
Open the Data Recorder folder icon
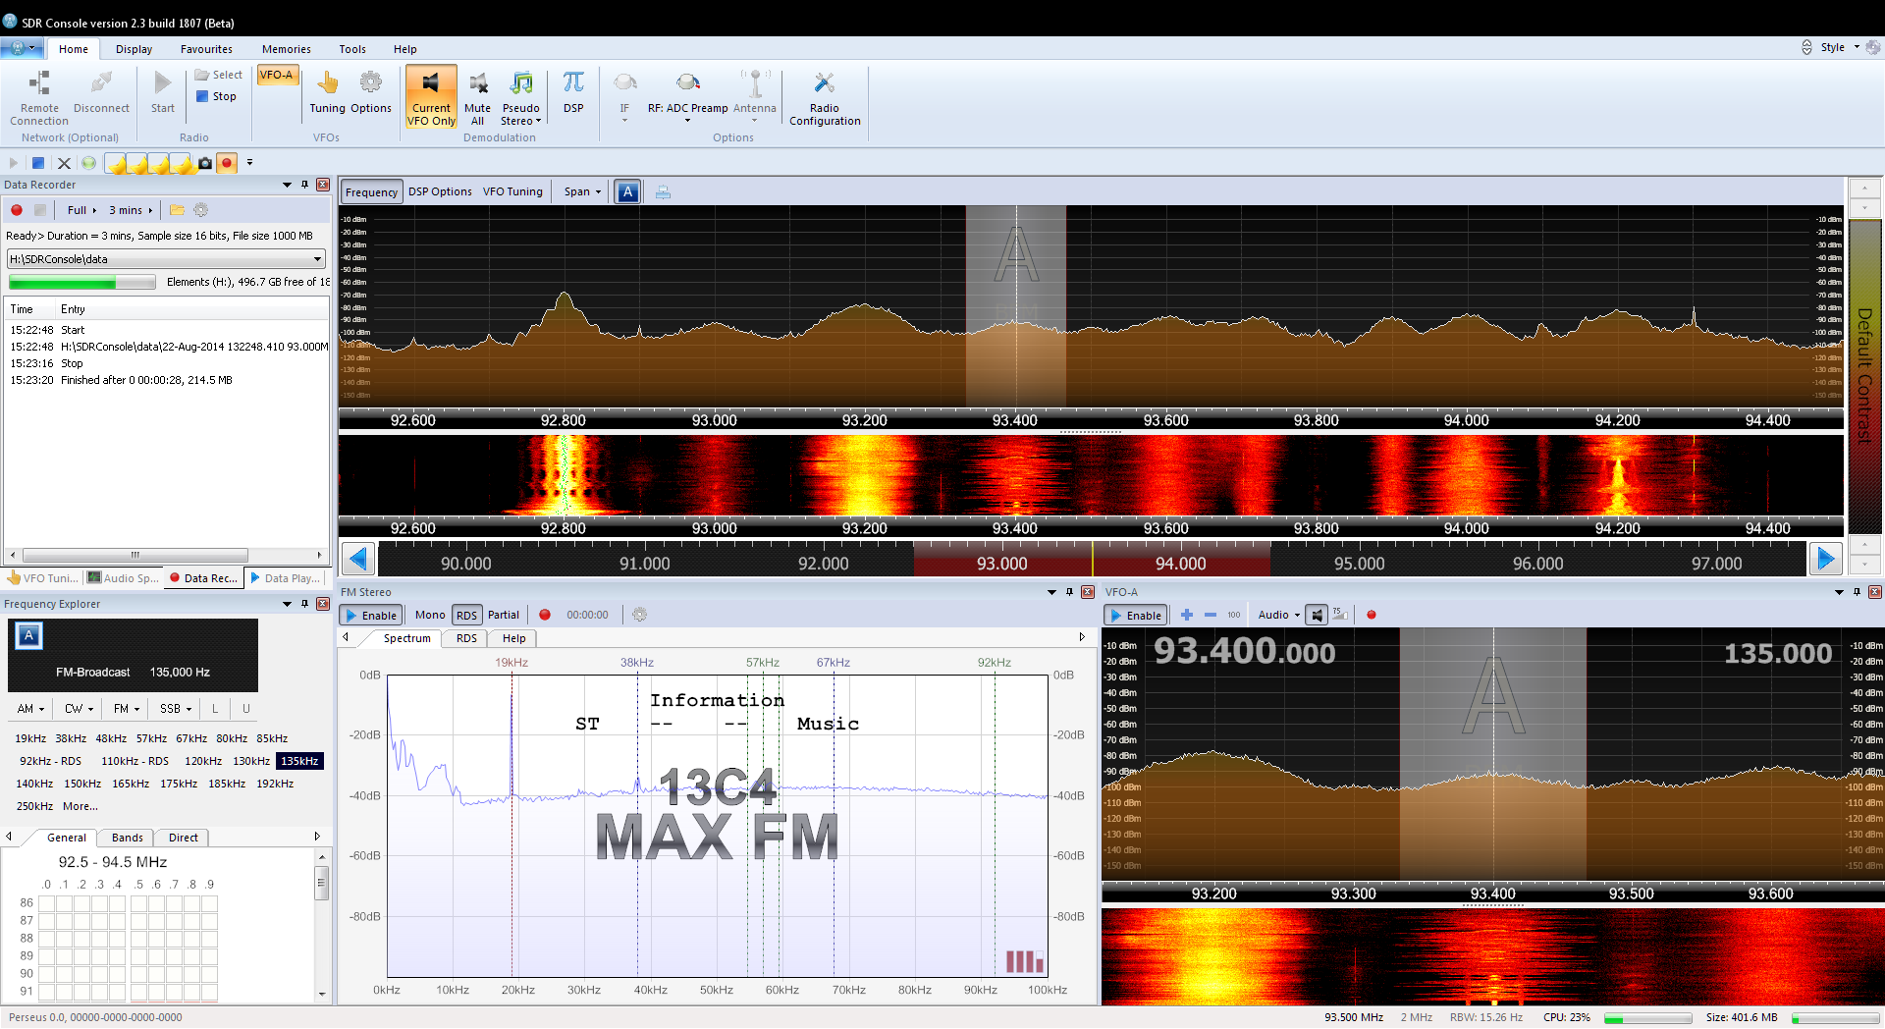tap(177, 210)
